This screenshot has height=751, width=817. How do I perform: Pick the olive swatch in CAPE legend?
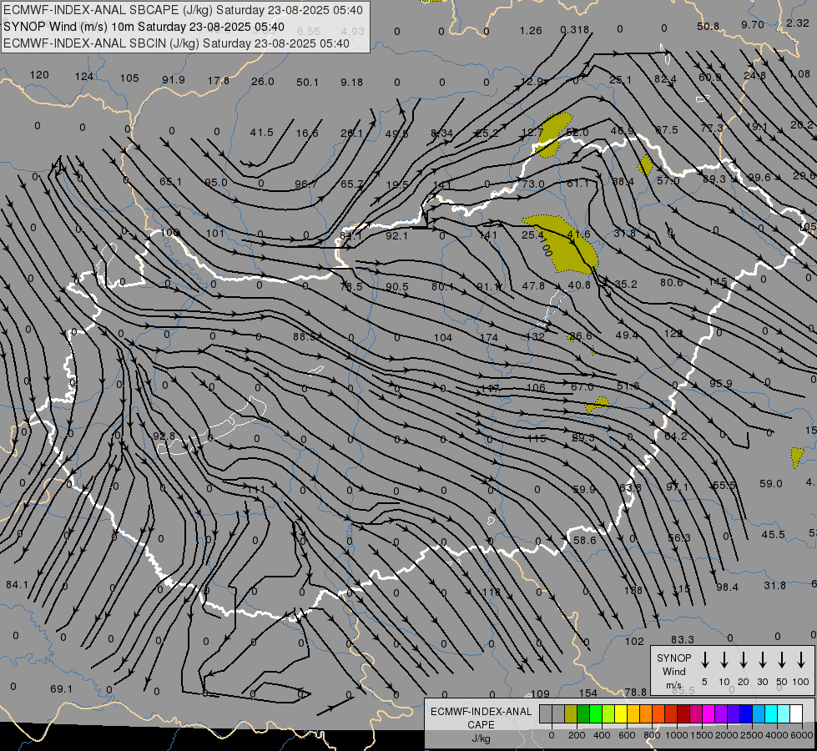[x=571, y=714]
